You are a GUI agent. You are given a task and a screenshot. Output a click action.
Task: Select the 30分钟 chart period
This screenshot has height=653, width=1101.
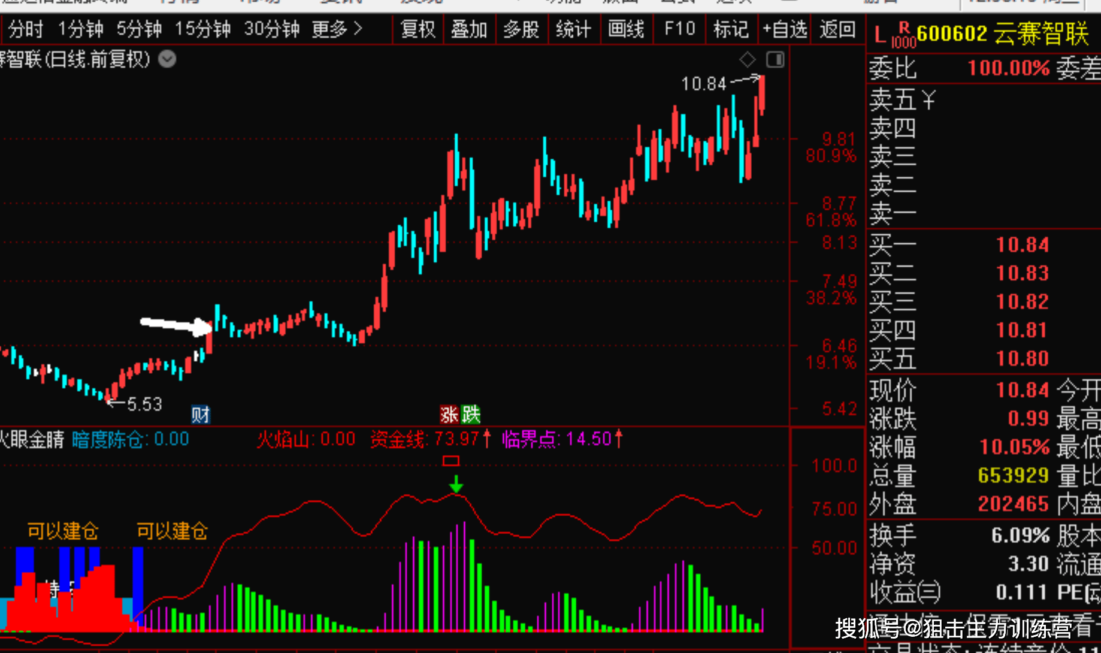tap(271, 29)
